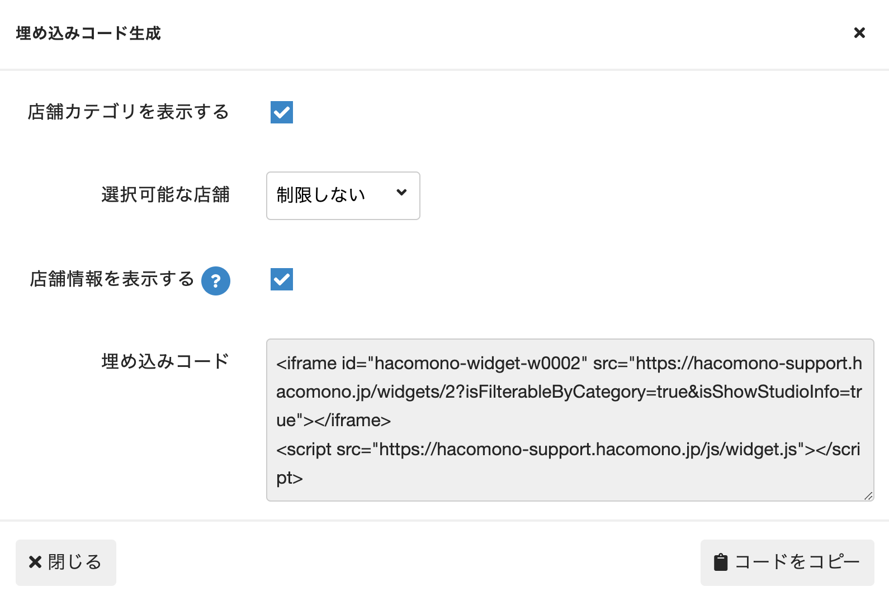Click the 店舗カテゴリを表示する label text
This screenshot has height=601, width=889.
tap(129, 112)
